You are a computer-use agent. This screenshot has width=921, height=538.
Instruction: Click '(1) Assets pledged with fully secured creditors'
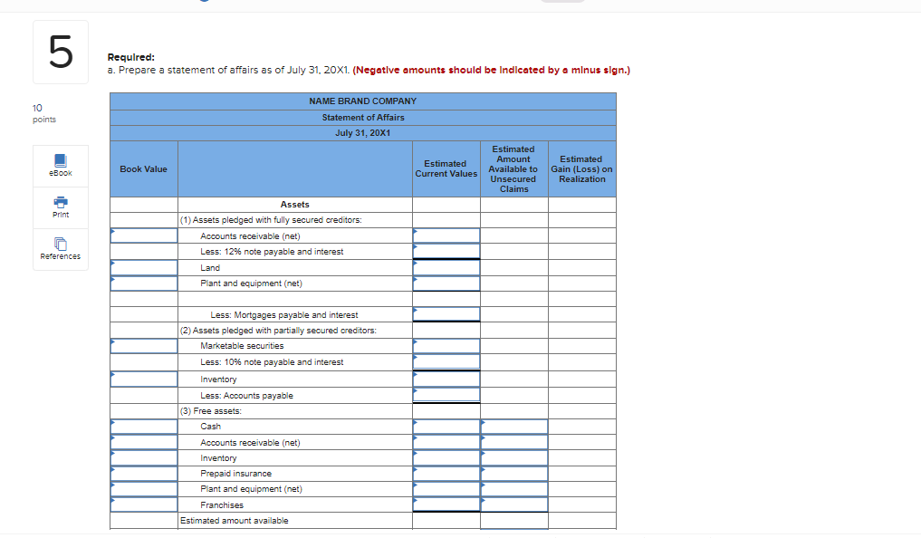click(x=272, y=220)
